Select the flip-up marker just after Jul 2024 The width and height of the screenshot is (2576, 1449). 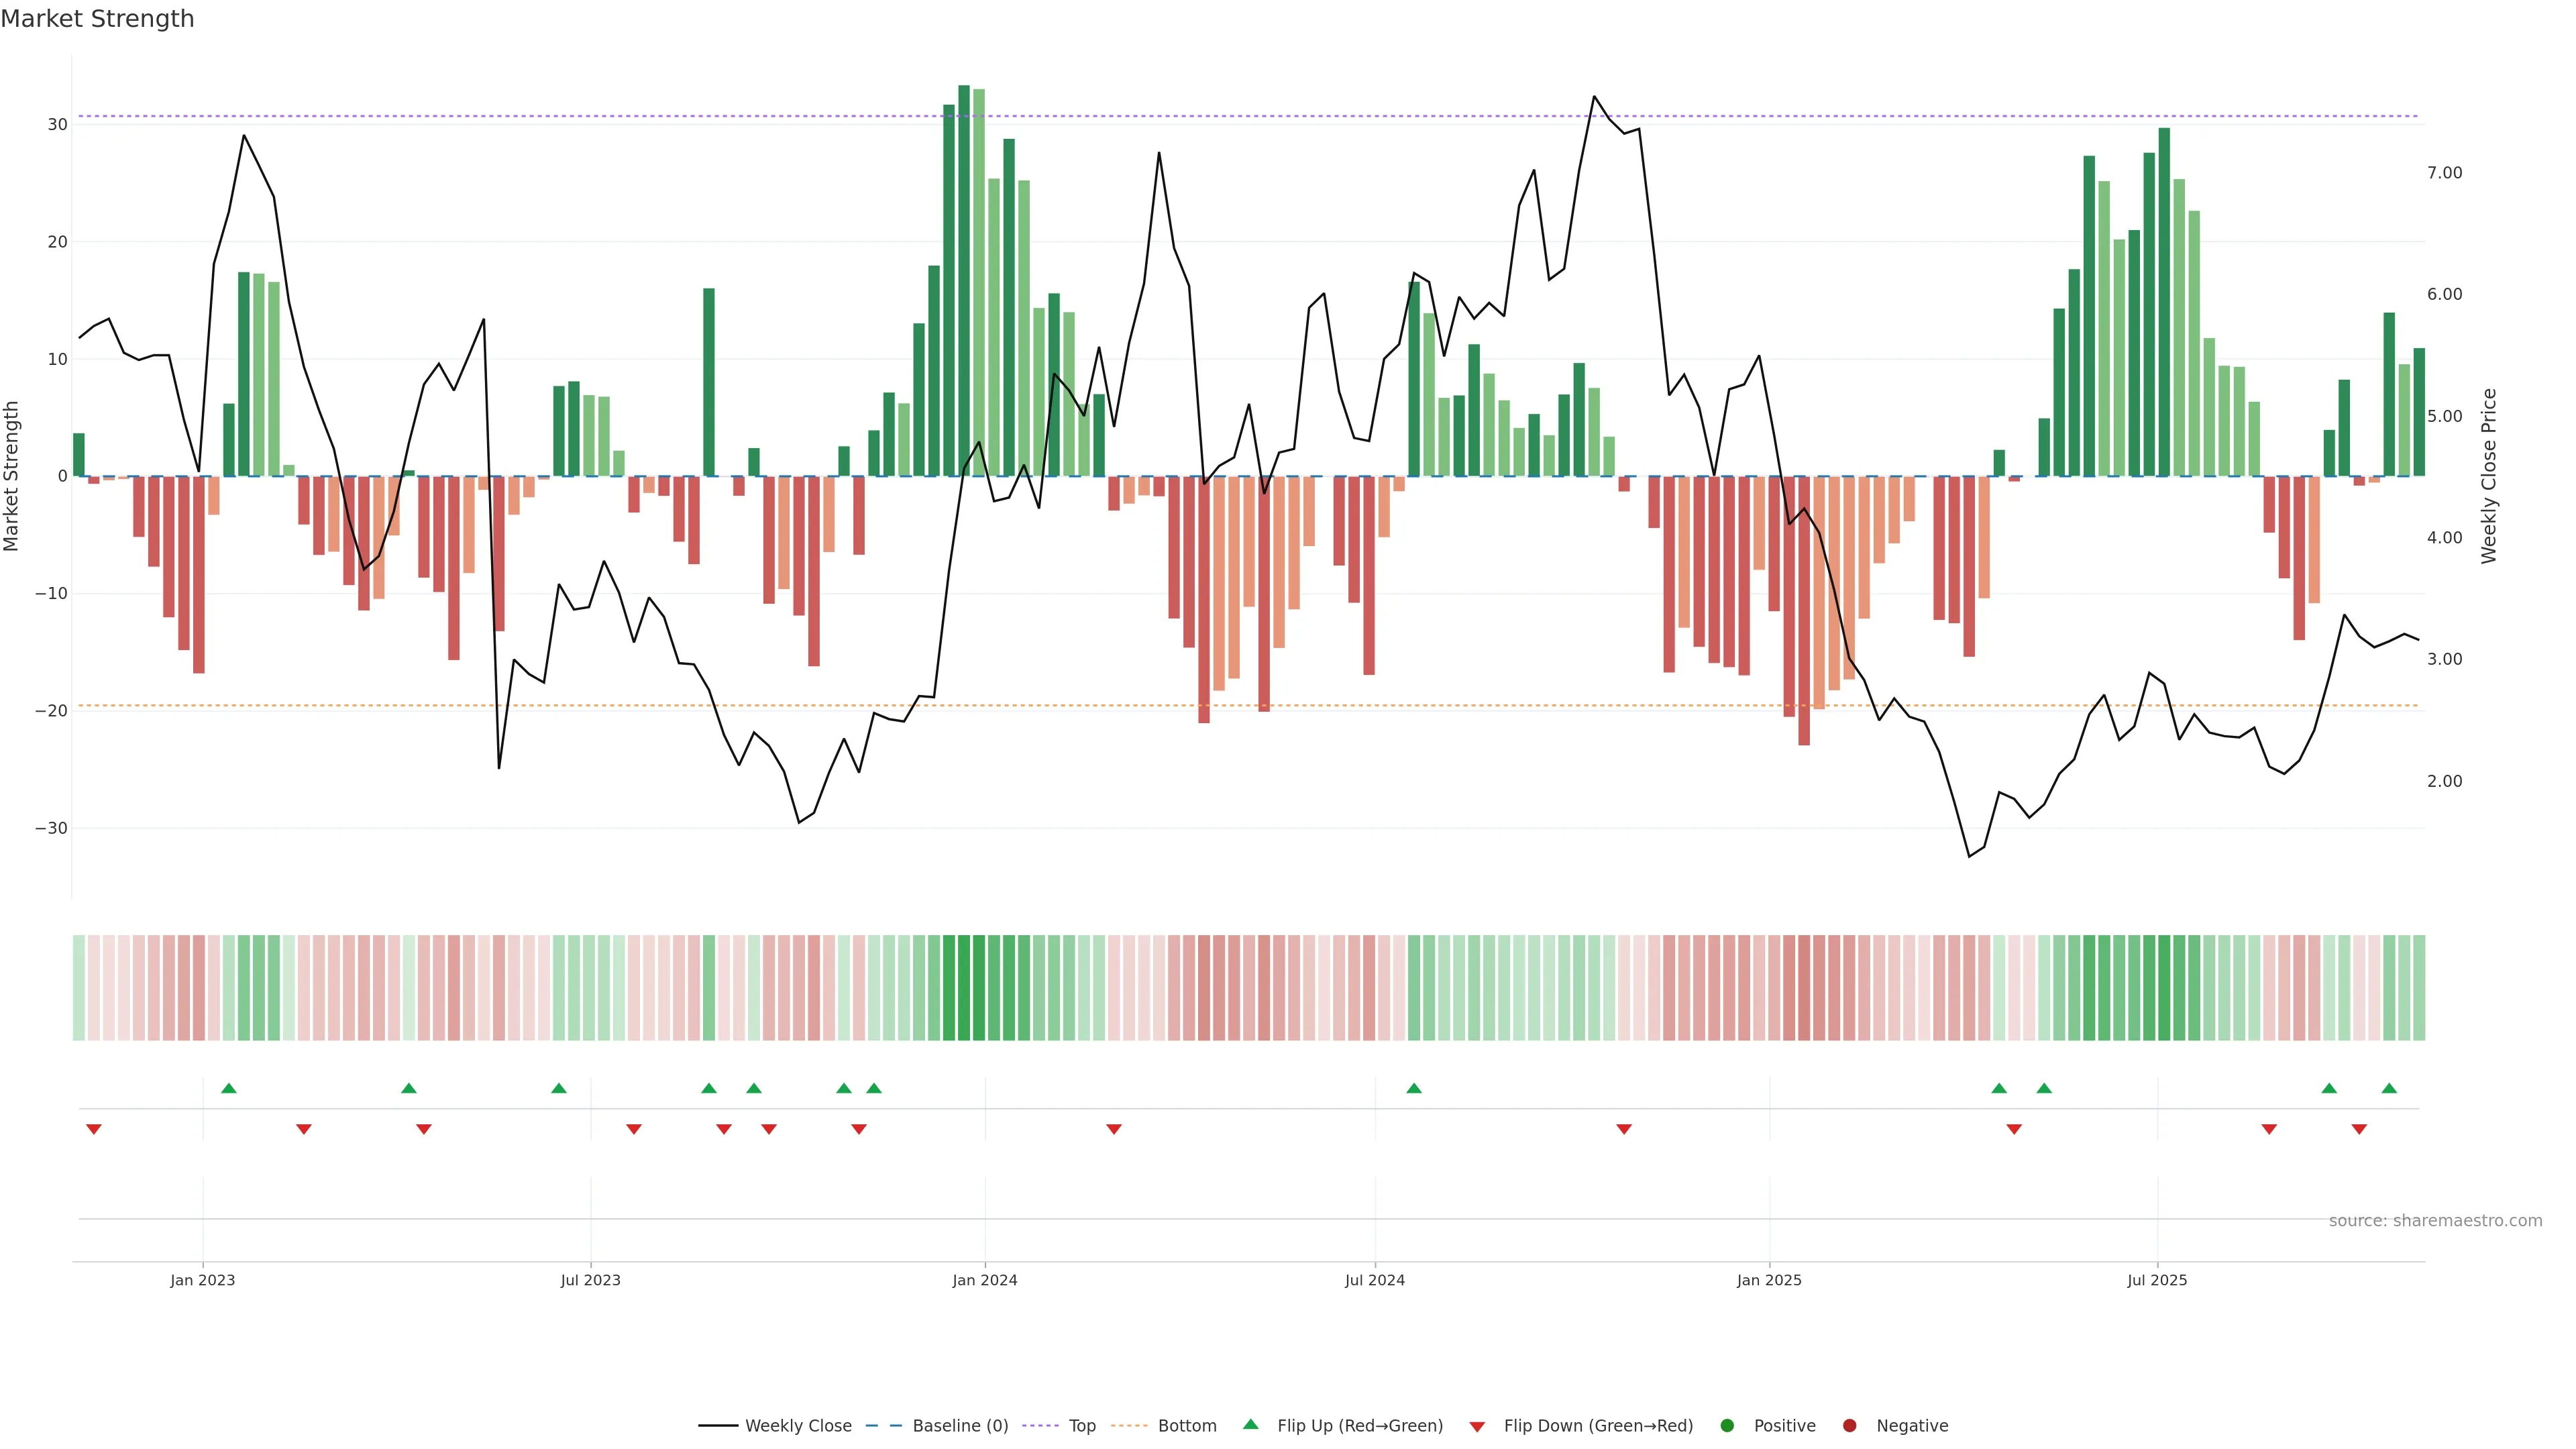point(1413,1088)
